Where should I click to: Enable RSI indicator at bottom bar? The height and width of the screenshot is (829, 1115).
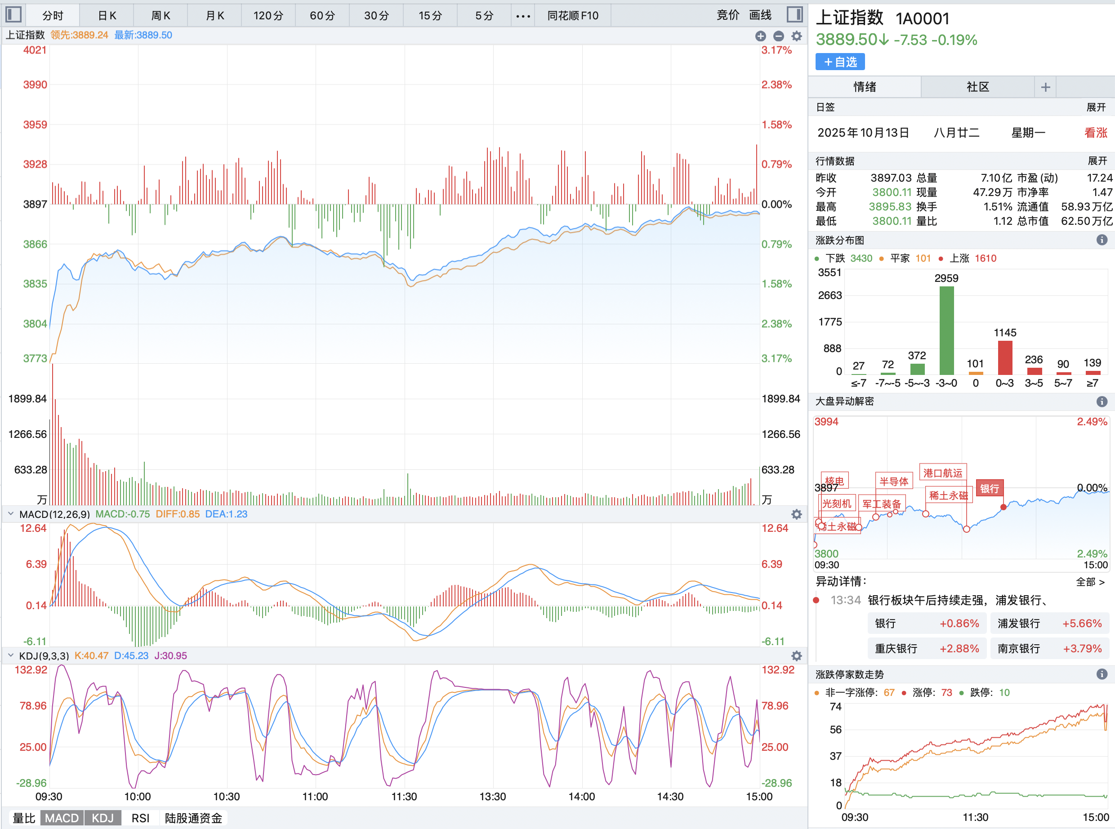coord(141,818)
